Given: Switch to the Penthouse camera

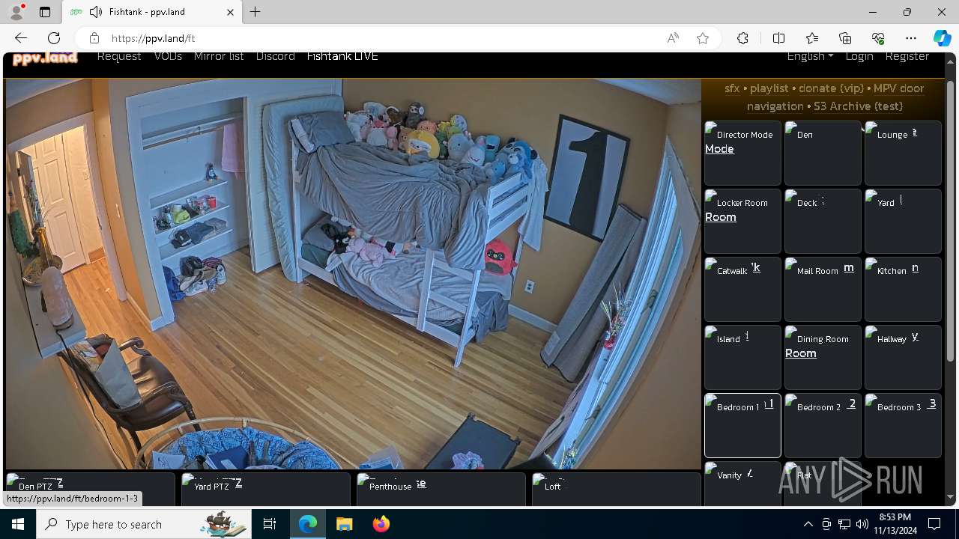Looking at the screenshot, I should (x=441, y=489).
